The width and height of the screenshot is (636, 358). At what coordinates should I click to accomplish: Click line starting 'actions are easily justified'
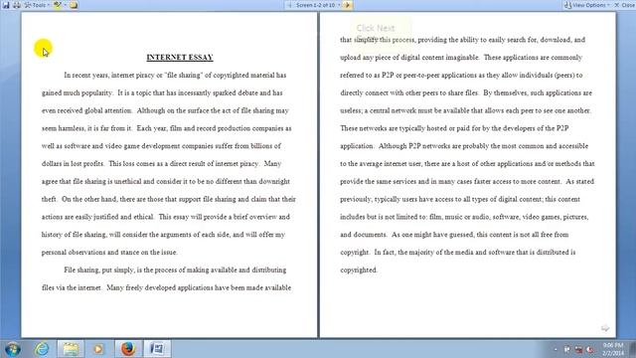tap(166, 217)
